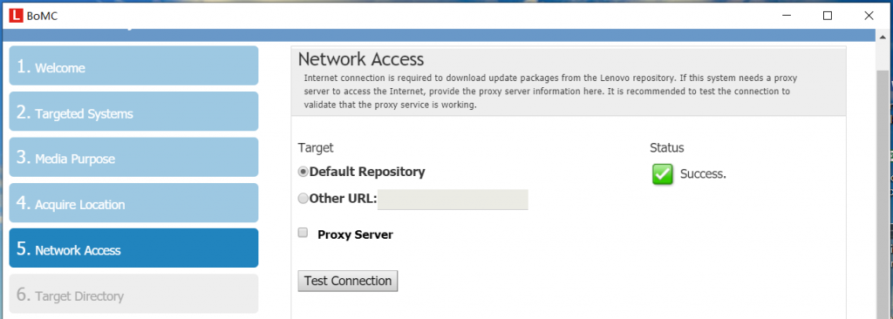Click step 6 Target Directory
The width and height of the screenshot is (893, 319).
[x=133, y=294]
